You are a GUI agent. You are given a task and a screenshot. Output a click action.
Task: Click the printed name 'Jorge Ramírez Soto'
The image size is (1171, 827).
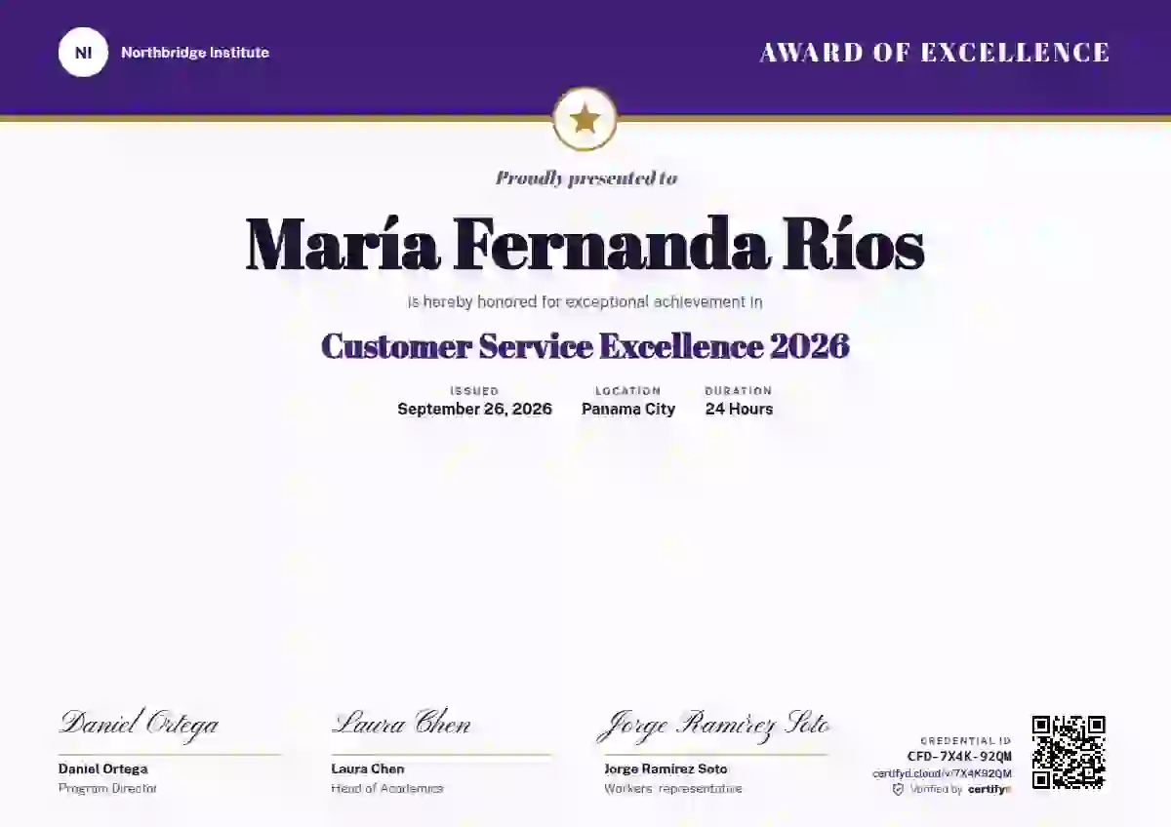(666, 769)
